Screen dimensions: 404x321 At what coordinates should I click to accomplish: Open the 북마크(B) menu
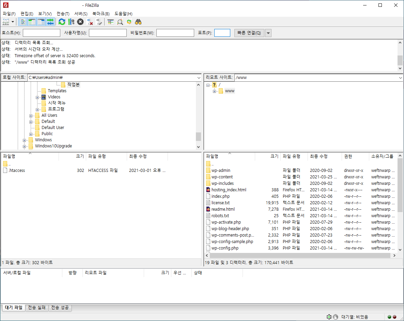click(x=101, y=14)
